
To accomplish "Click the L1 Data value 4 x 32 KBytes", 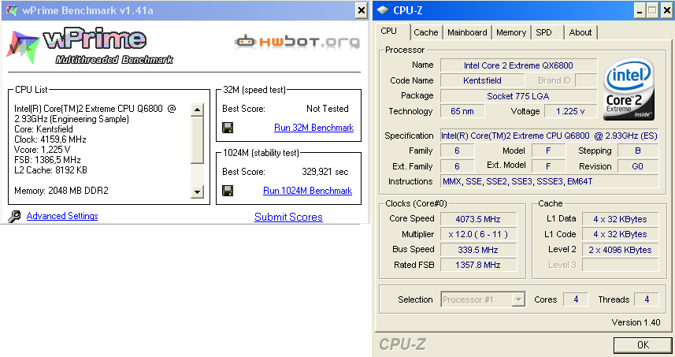I will [x=621, y=219].
